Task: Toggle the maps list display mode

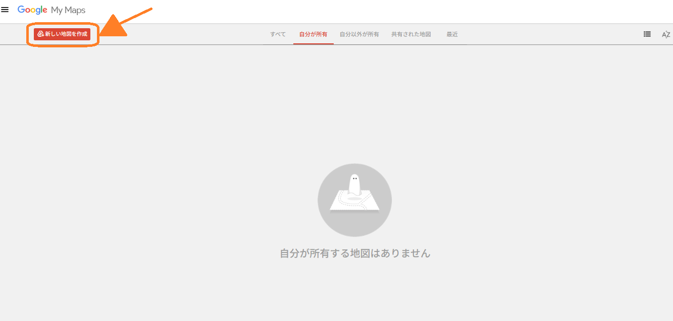Action: 647,34
